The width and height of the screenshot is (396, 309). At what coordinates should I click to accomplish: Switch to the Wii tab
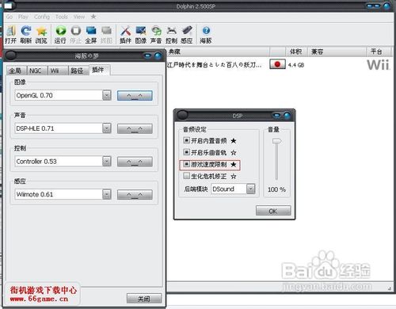pos(58,71)
